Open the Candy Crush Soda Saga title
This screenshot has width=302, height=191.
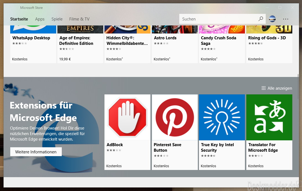click(218, 41)
